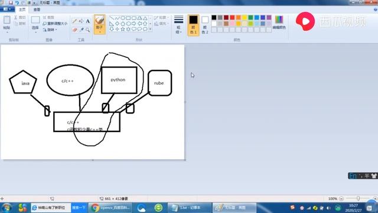Choose the Triangle shape
This screenshot has height=213, width=378.
coord(145,18)
